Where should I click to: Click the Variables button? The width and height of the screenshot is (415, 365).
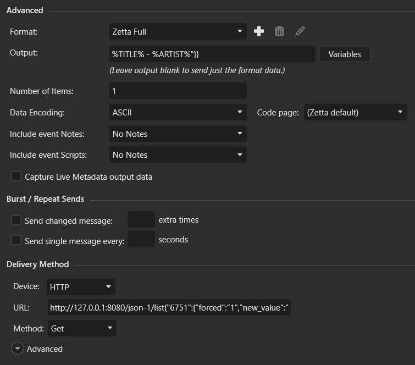[x=345, y=54]
